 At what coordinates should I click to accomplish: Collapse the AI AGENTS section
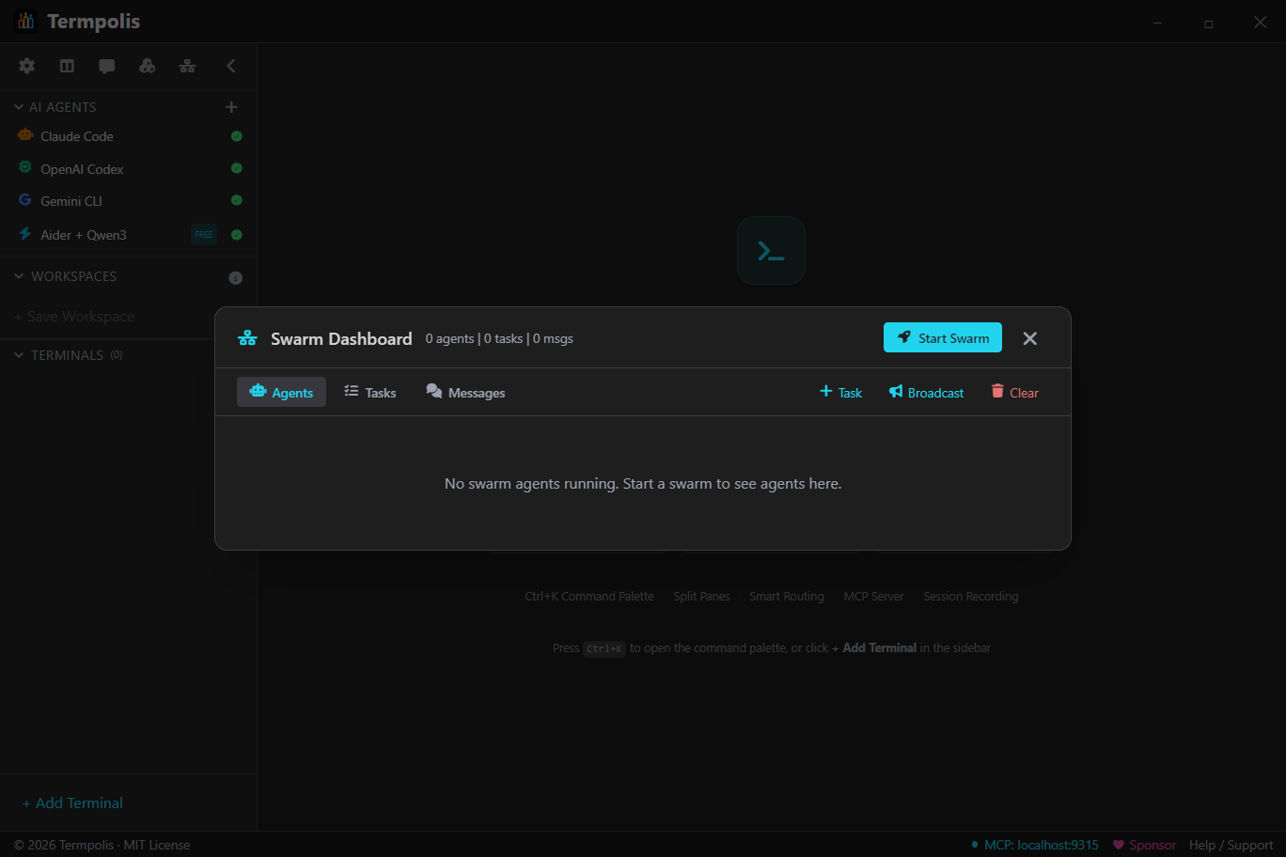click(x=17, y=106)
